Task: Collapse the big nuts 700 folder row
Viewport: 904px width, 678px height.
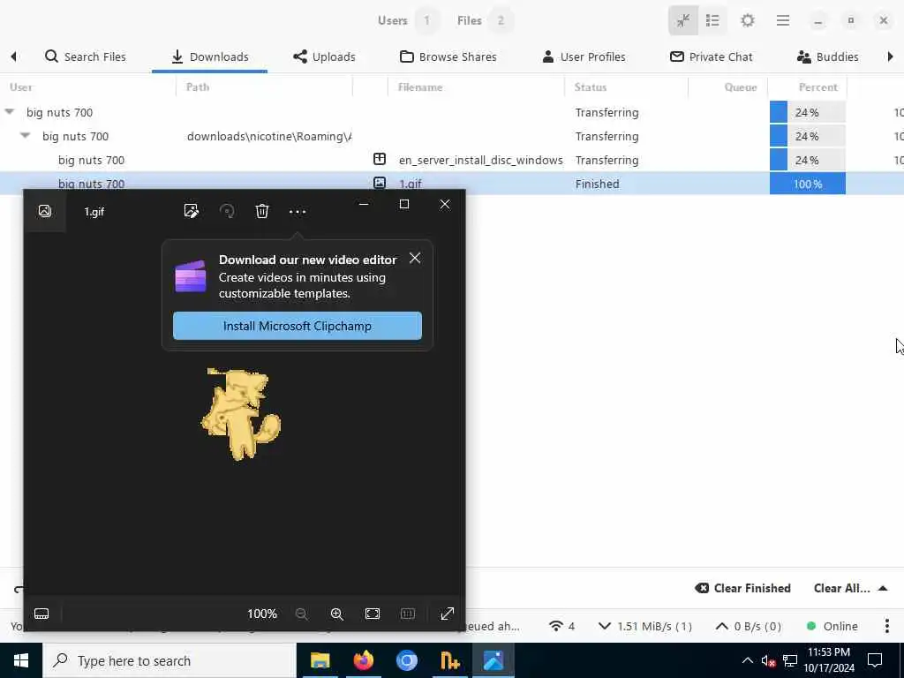Action: [x=25, y=136]
